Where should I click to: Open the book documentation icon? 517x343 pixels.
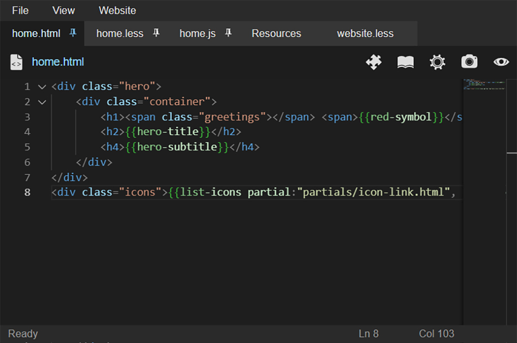tap(405, 62)
